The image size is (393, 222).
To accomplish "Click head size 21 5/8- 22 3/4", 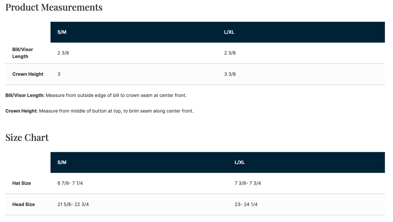I will (x=73, y=204).
